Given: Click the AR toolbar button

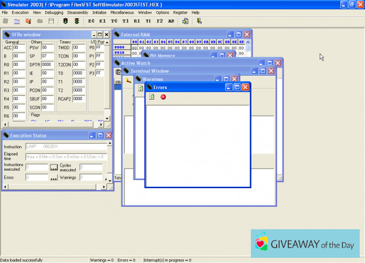Looking at the screenshot, I should [x=171, y=21].
